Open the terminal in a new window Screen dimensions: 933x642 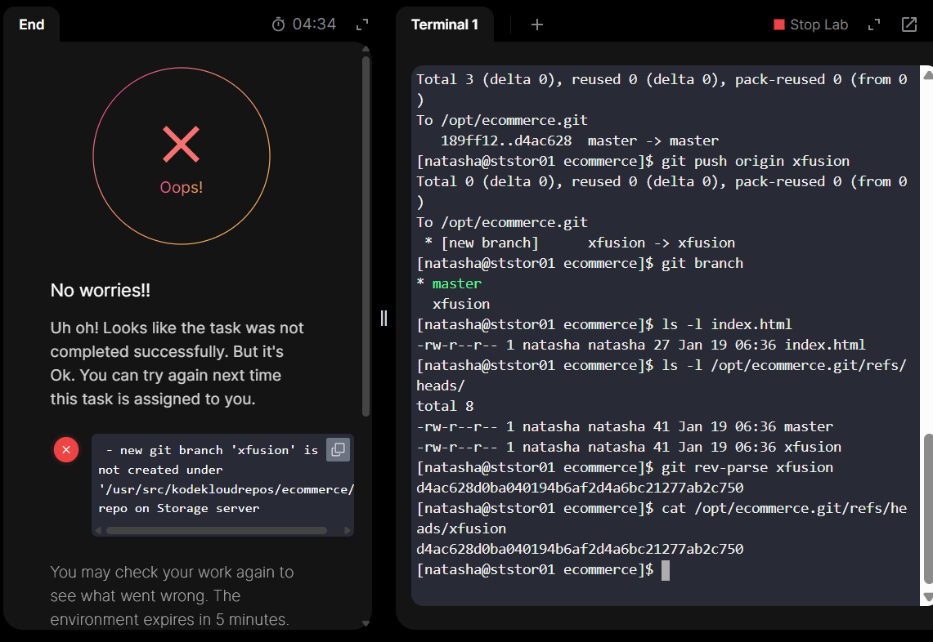tap(908, 25)
